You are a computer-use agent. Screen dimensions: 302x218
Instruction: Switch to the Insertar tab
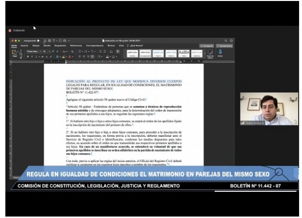click(24, 46)
